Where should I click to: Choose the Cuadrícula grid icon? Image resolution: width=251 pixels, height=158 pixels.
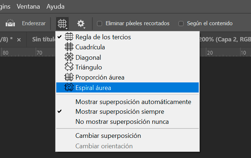(69, 47)
